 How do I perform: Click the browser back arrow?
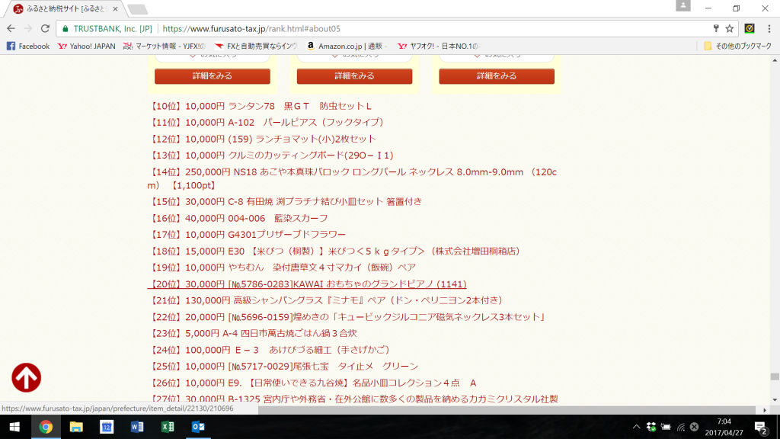coord(11,28)
